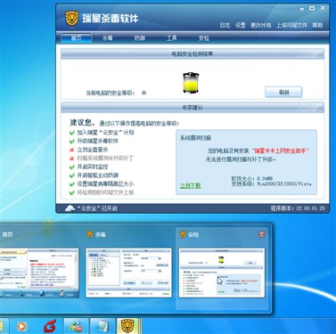This screenshot has width=336, height=334.
Task: Toggle the 开启实时监控 checkmark item
Action: tap(71, 167)
